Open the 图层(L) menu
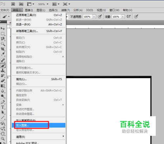This screenshot has width=164, height=144. 41,10
